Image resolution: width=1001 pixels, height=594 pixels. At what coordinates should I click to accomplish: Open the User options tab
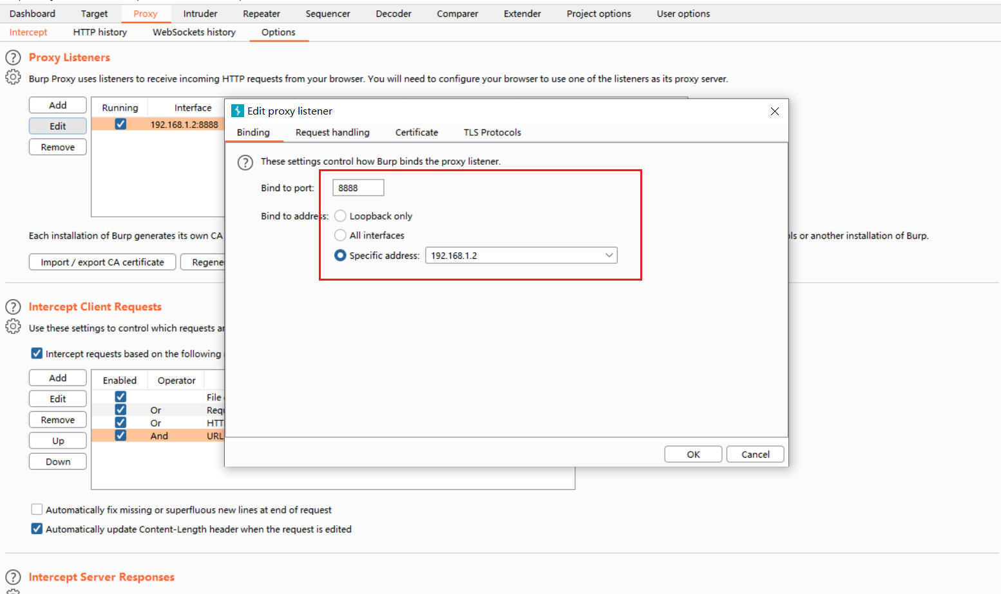click(683, 14)
